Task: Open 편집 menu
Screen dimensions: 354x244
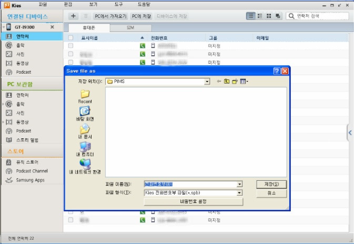Action: (68, 5)
